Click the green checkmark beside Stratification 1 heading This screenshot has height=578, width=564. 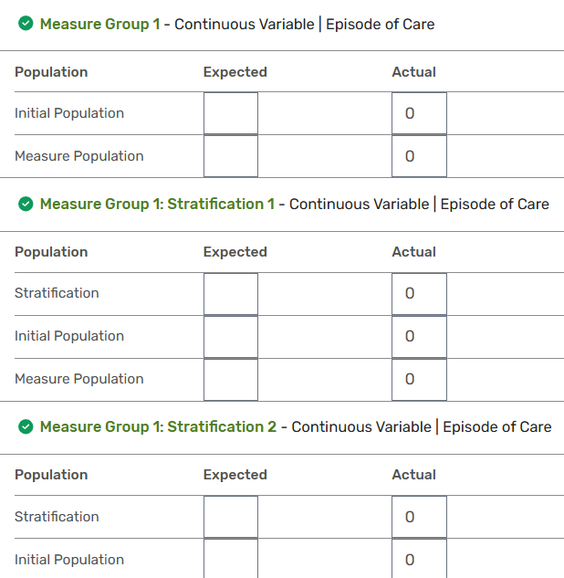click(x=26, y=204)
